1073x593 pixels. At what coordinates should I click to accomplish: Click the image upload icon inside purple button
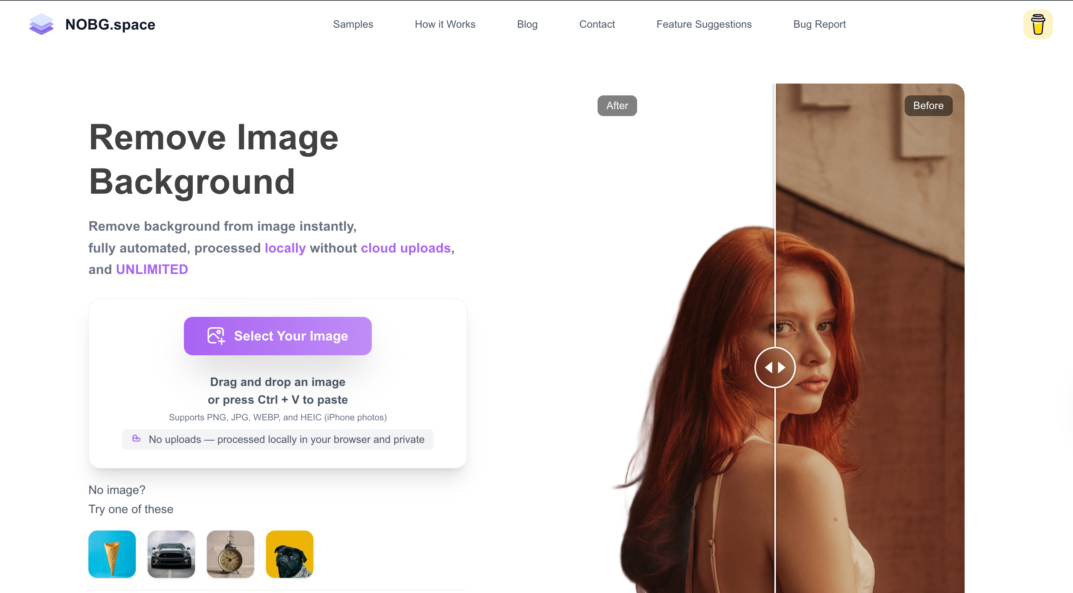(215, 336)
